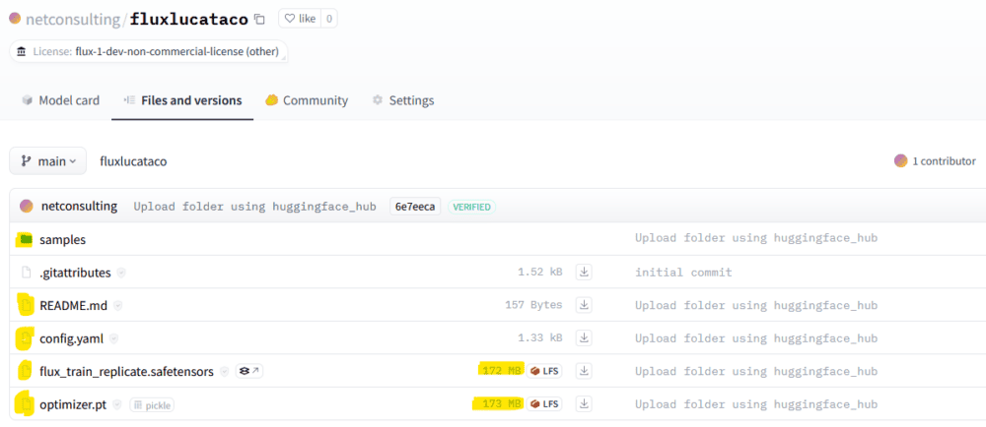Click the config.yaml file icon
The width and height of the screenshot is (986, 427).
26,338
